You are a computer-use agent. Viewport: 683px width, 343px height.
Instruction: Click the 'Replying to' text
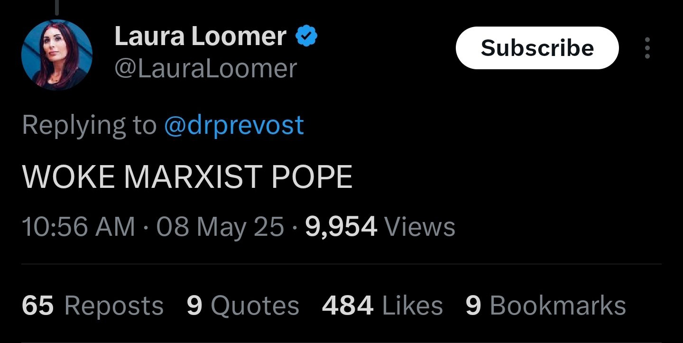click(x=89, y=125)
